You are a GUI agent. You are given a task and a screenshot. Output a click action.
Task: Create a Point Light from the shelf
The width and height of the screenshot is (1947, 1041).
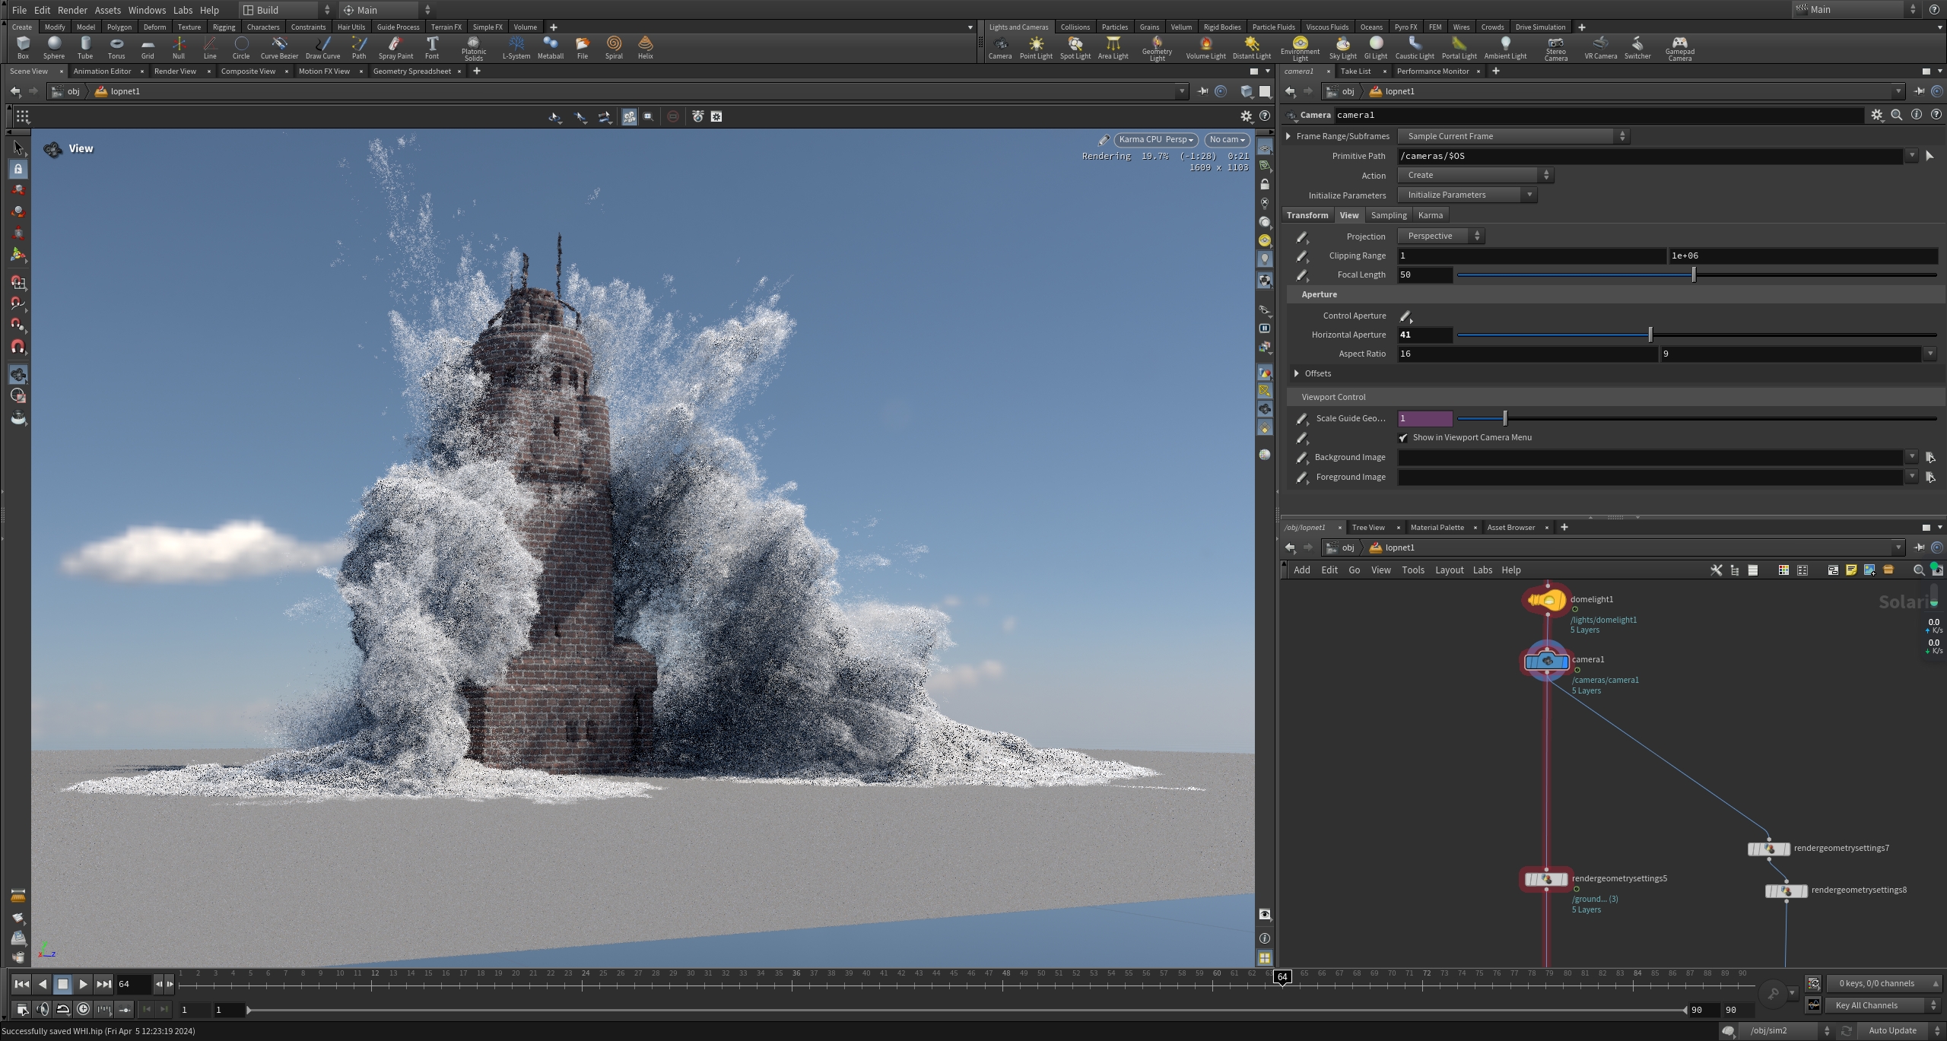(x=1036, y=47)
